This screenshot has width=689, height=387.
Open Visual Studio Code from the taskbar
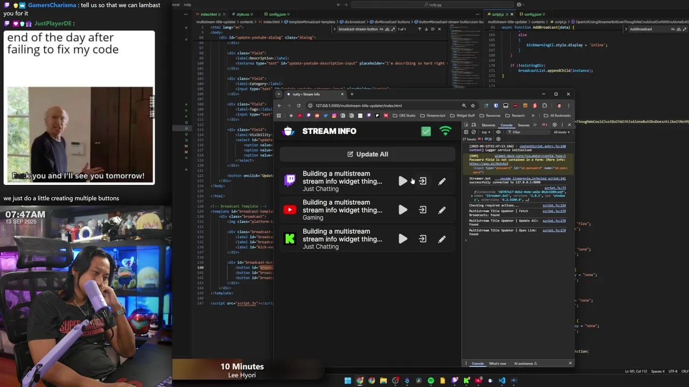pyautogui.click(x=502, y=381)
